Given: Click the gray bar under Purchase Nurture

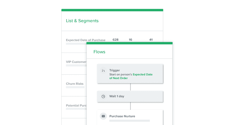Looking at the screenshot, I should coord(129,121).
